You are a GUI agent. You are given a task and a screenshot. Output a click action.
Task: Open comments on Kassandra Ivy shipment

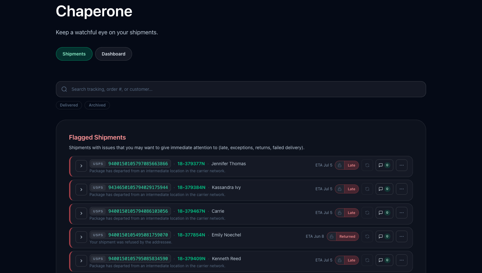[384, 189]
